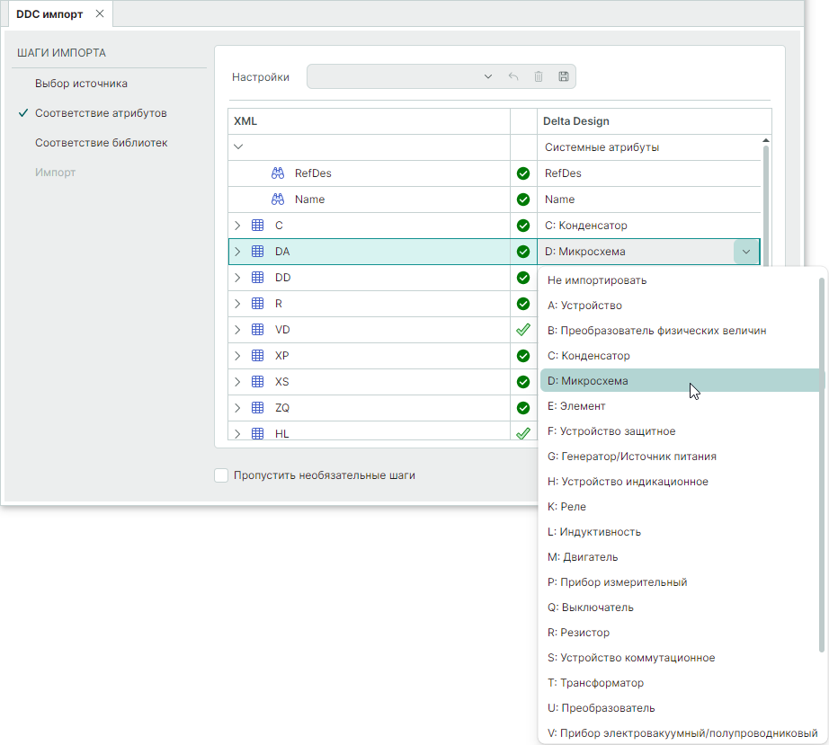829x745 pixels.
Task: Click the save settings floppy disk icon
Action: tap(564, 77)
